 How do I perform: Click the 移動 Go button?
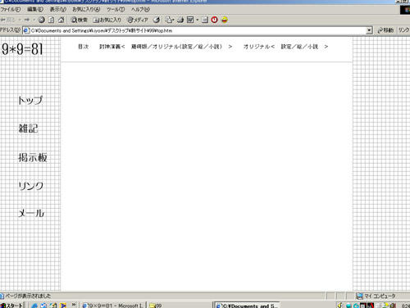click(x=385, y=30)
